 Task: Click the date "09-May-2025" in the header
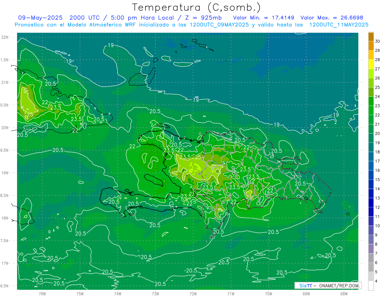pos(40,18)
